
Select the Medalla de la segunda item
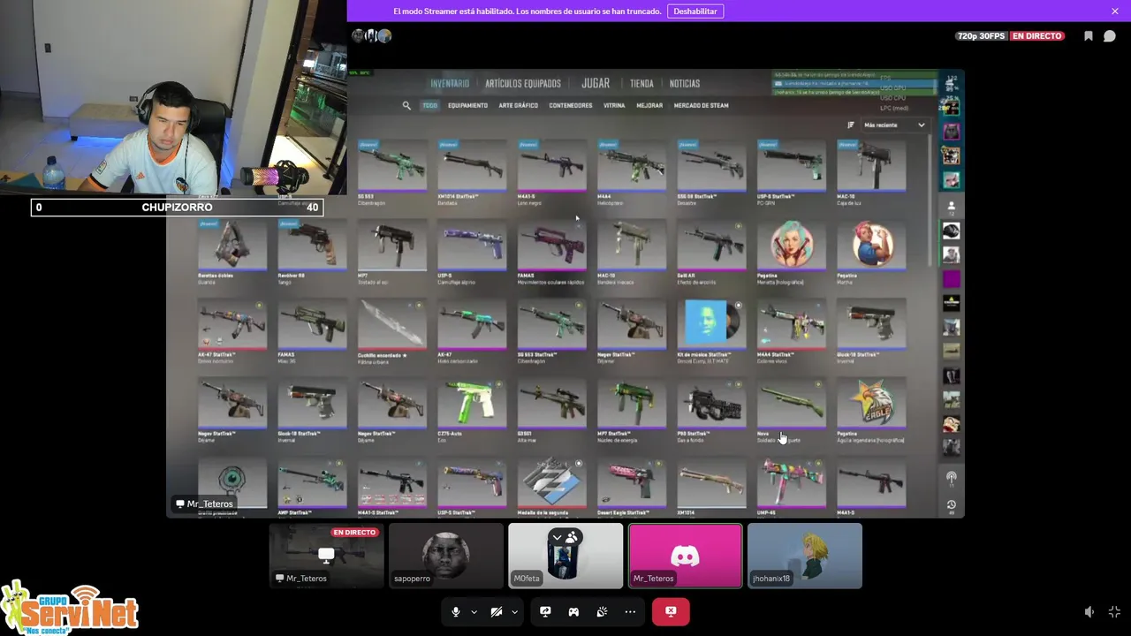pyautogui.click(x=551, y=486)
